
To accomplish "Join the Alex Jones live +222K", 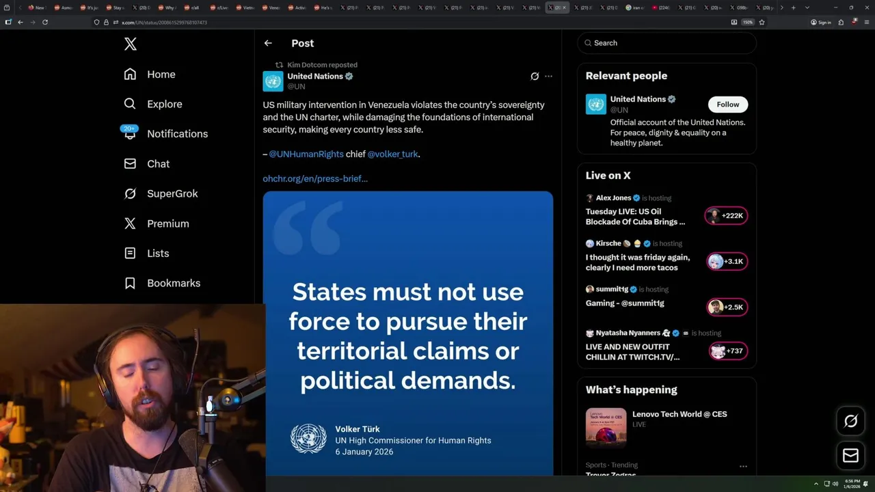I will click(726, 216).
